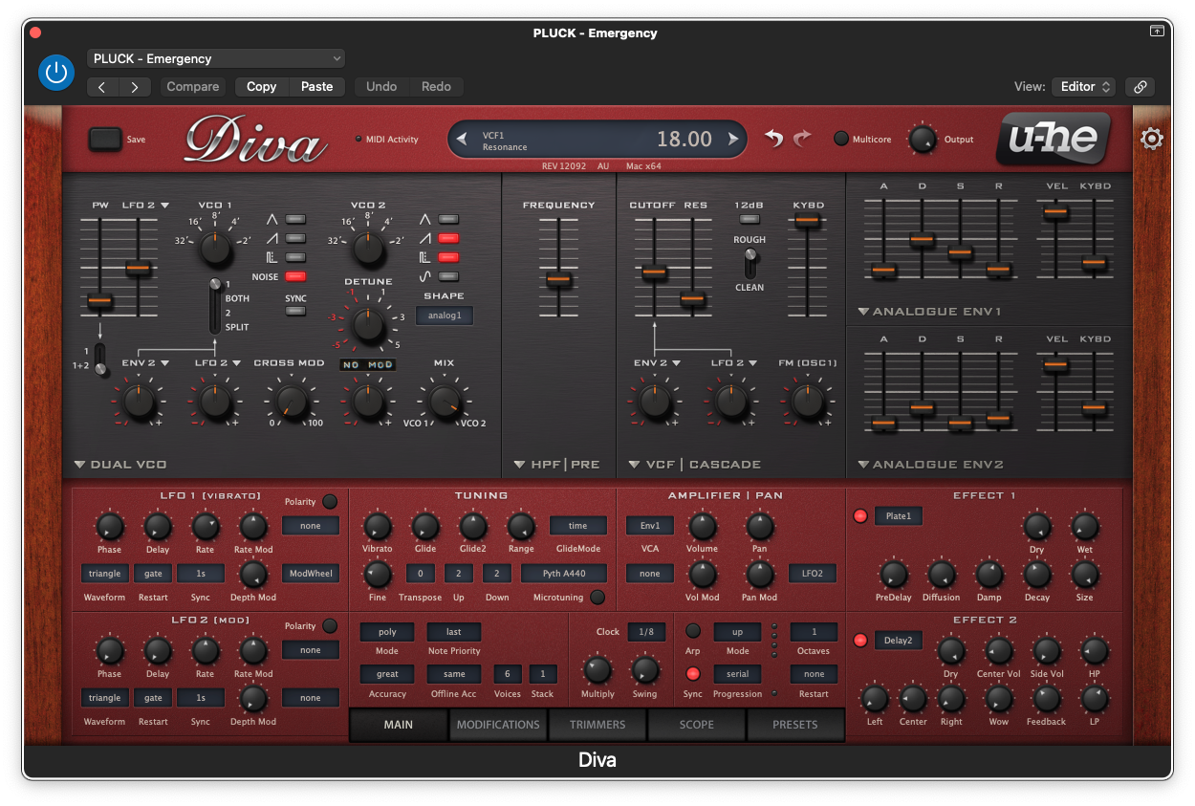Go to next preset with right chevron
The width and height of the screenshot is (1195, 806).
point(135,87)
